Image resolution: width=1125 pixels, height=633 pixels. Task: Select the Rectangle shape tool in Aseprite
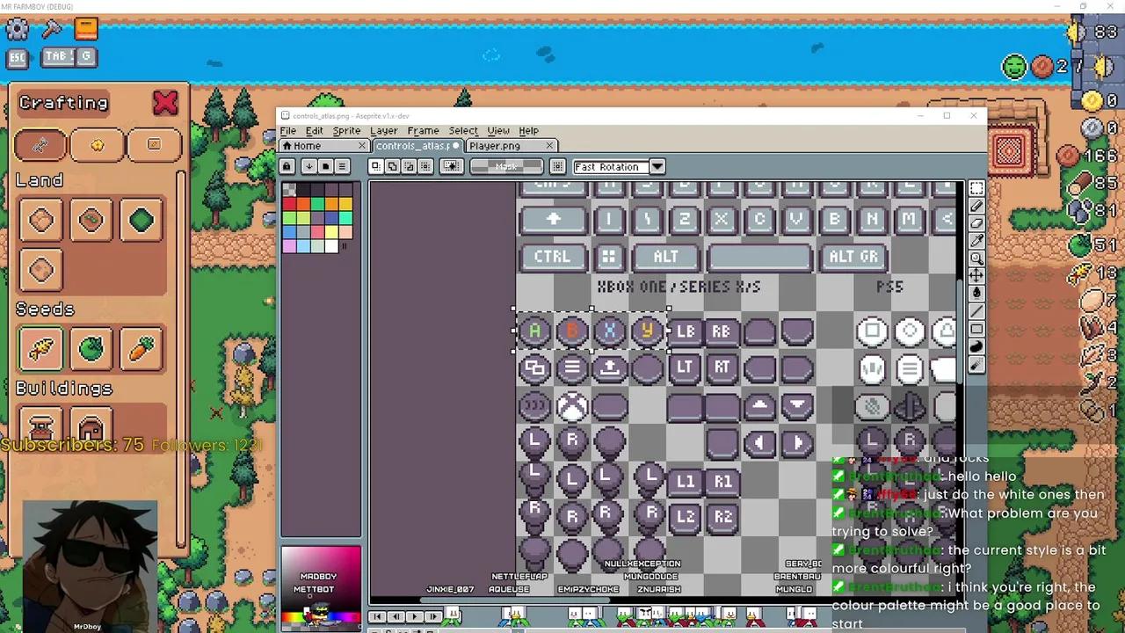coord(976,329)
